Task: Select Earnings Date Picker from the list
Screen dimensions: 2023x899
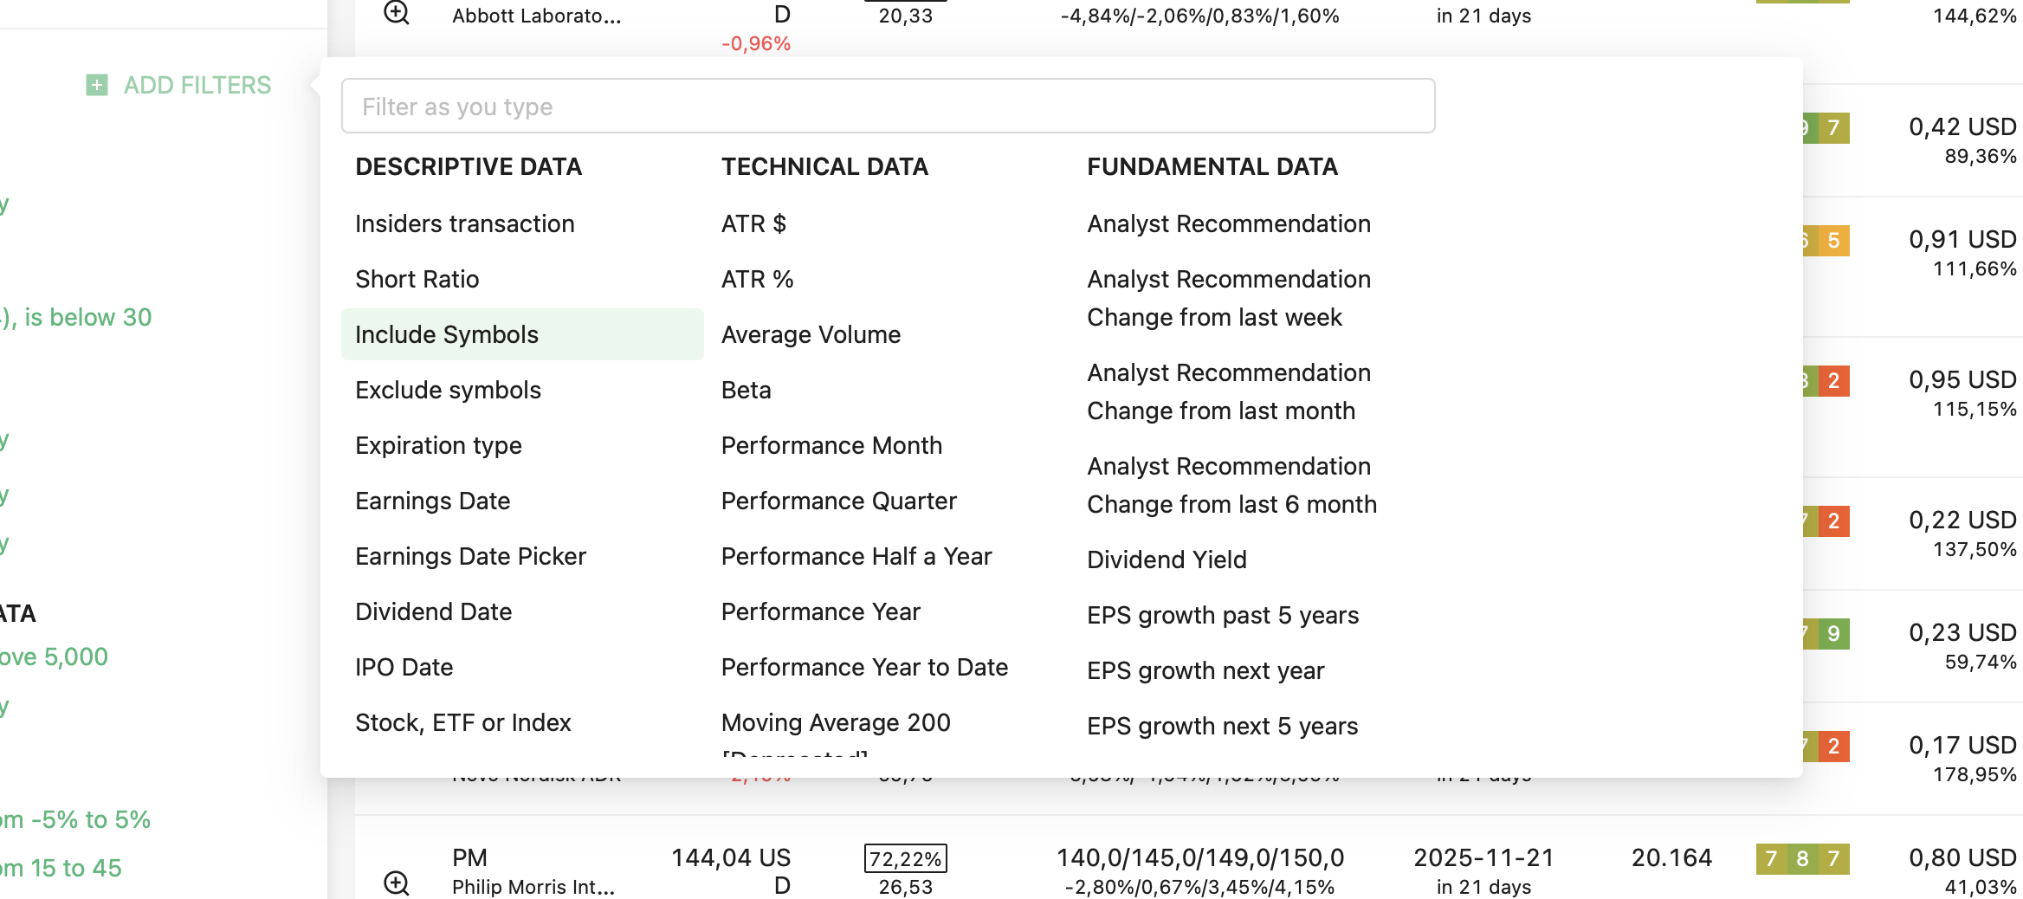Action: point(470,556)
